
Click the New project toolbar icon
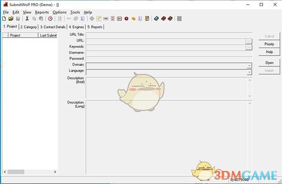pos(4,18)
